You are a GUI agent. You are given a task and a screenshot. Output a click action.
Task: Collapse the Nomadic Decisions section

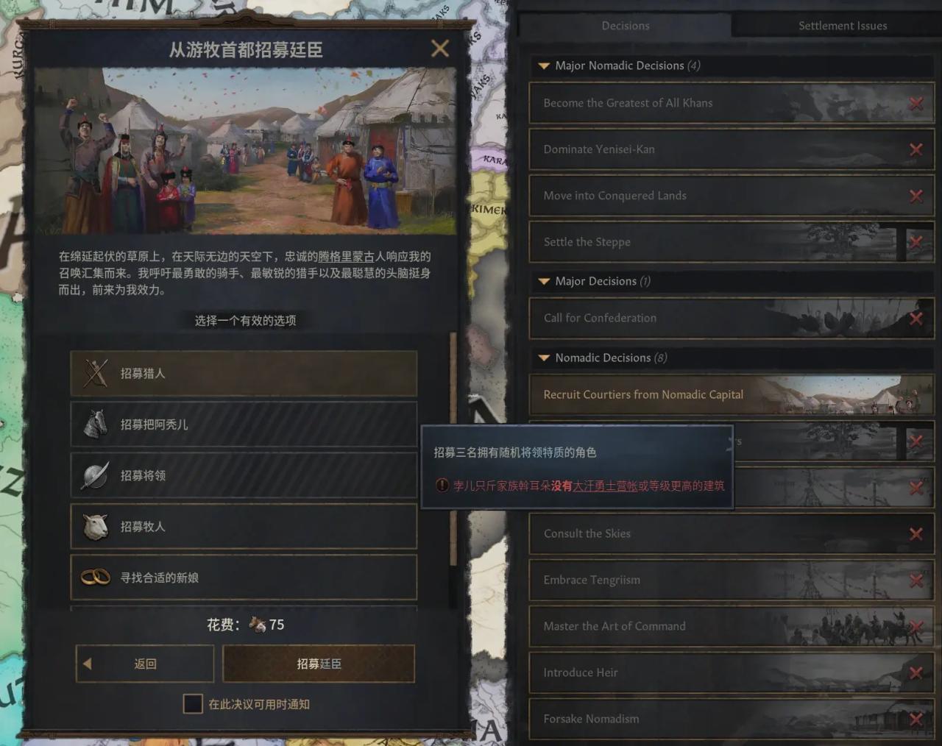pyautogui.click(x=544, y=358)
